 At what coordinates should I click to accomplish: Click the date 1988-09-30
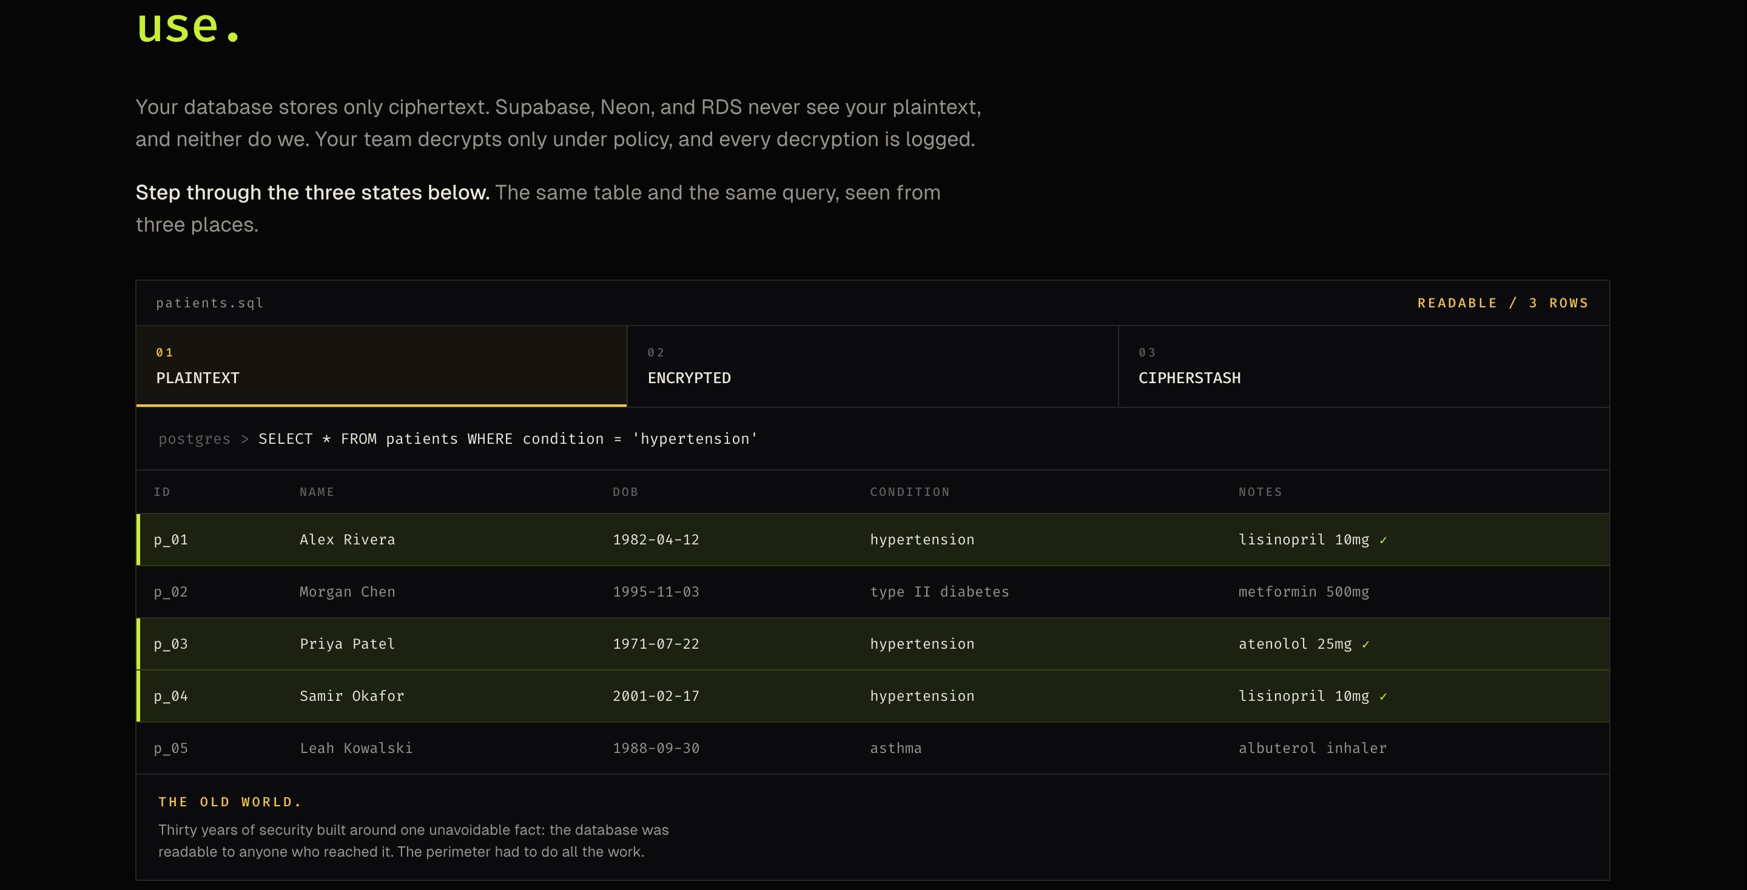[x=656, y=748]
